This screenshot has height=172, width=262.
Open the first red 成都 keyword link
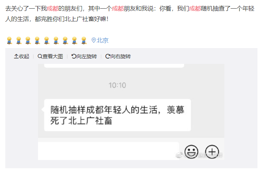pos(53,9)
